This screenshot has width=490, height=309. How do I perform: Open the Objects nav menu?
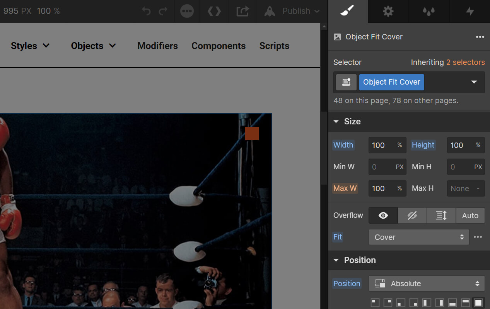pos(94,46)
